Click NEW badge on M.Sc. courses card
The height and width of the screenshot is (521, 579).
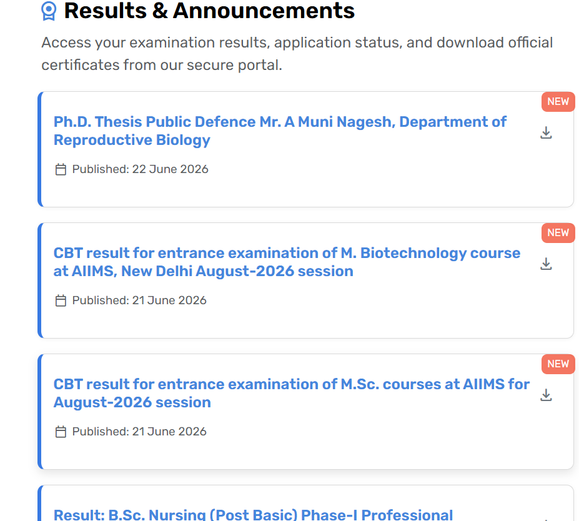pyautogui.click(x=558, y=364)
